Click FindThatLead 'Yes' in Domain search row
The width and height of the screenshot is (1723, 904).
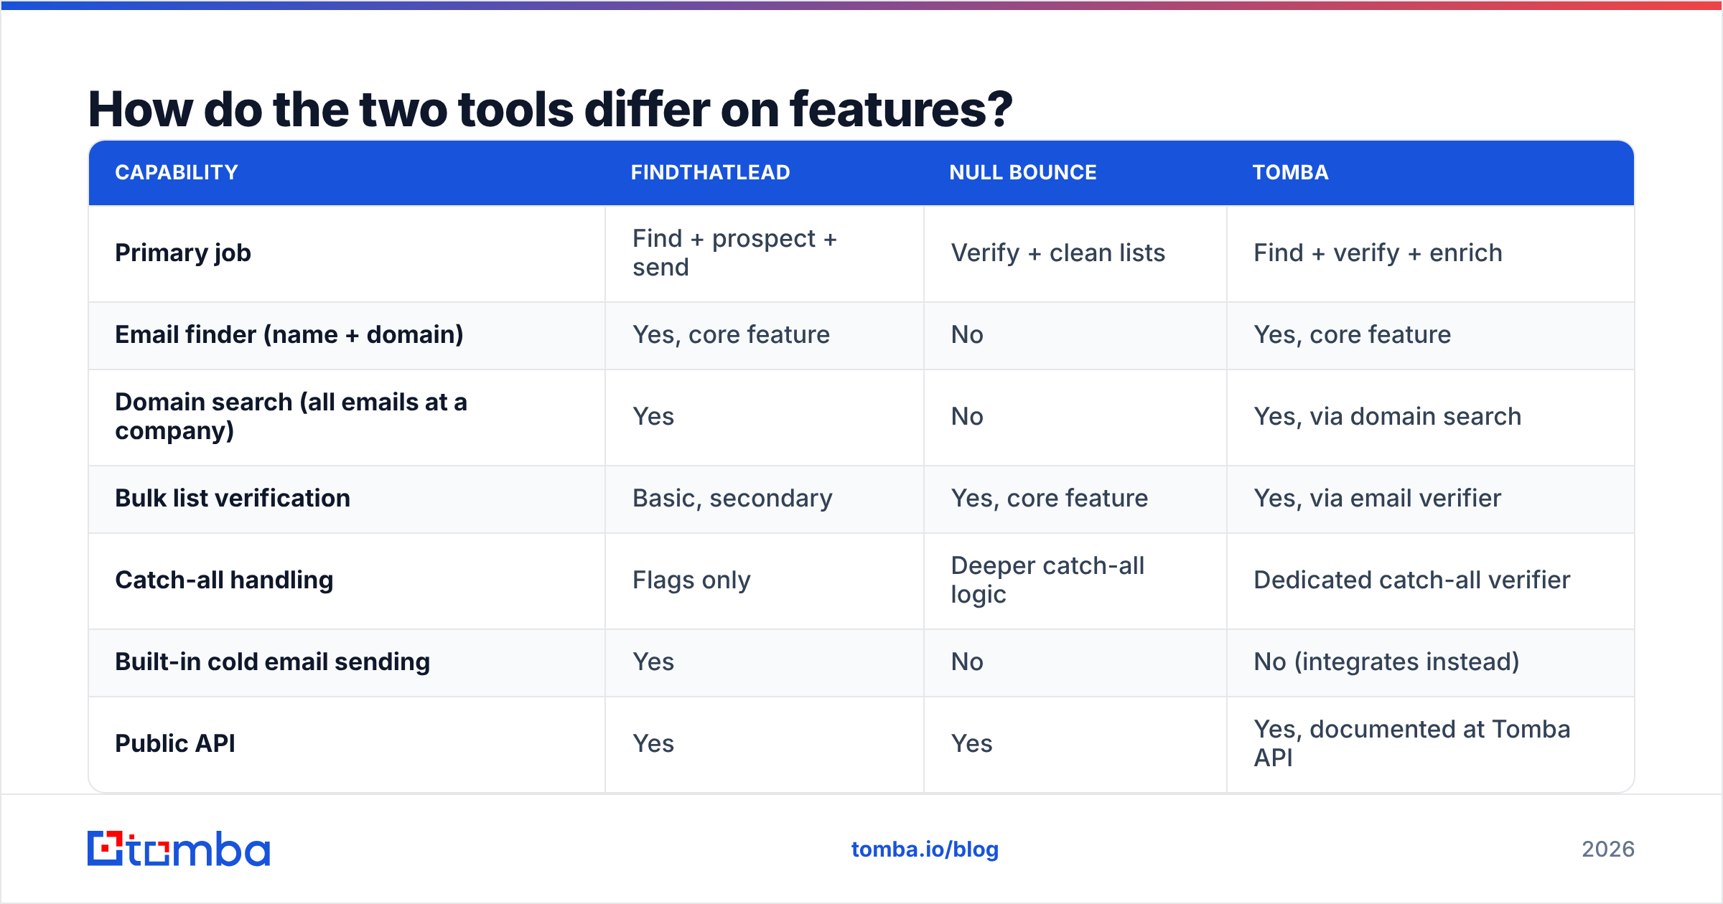point(653,416)
